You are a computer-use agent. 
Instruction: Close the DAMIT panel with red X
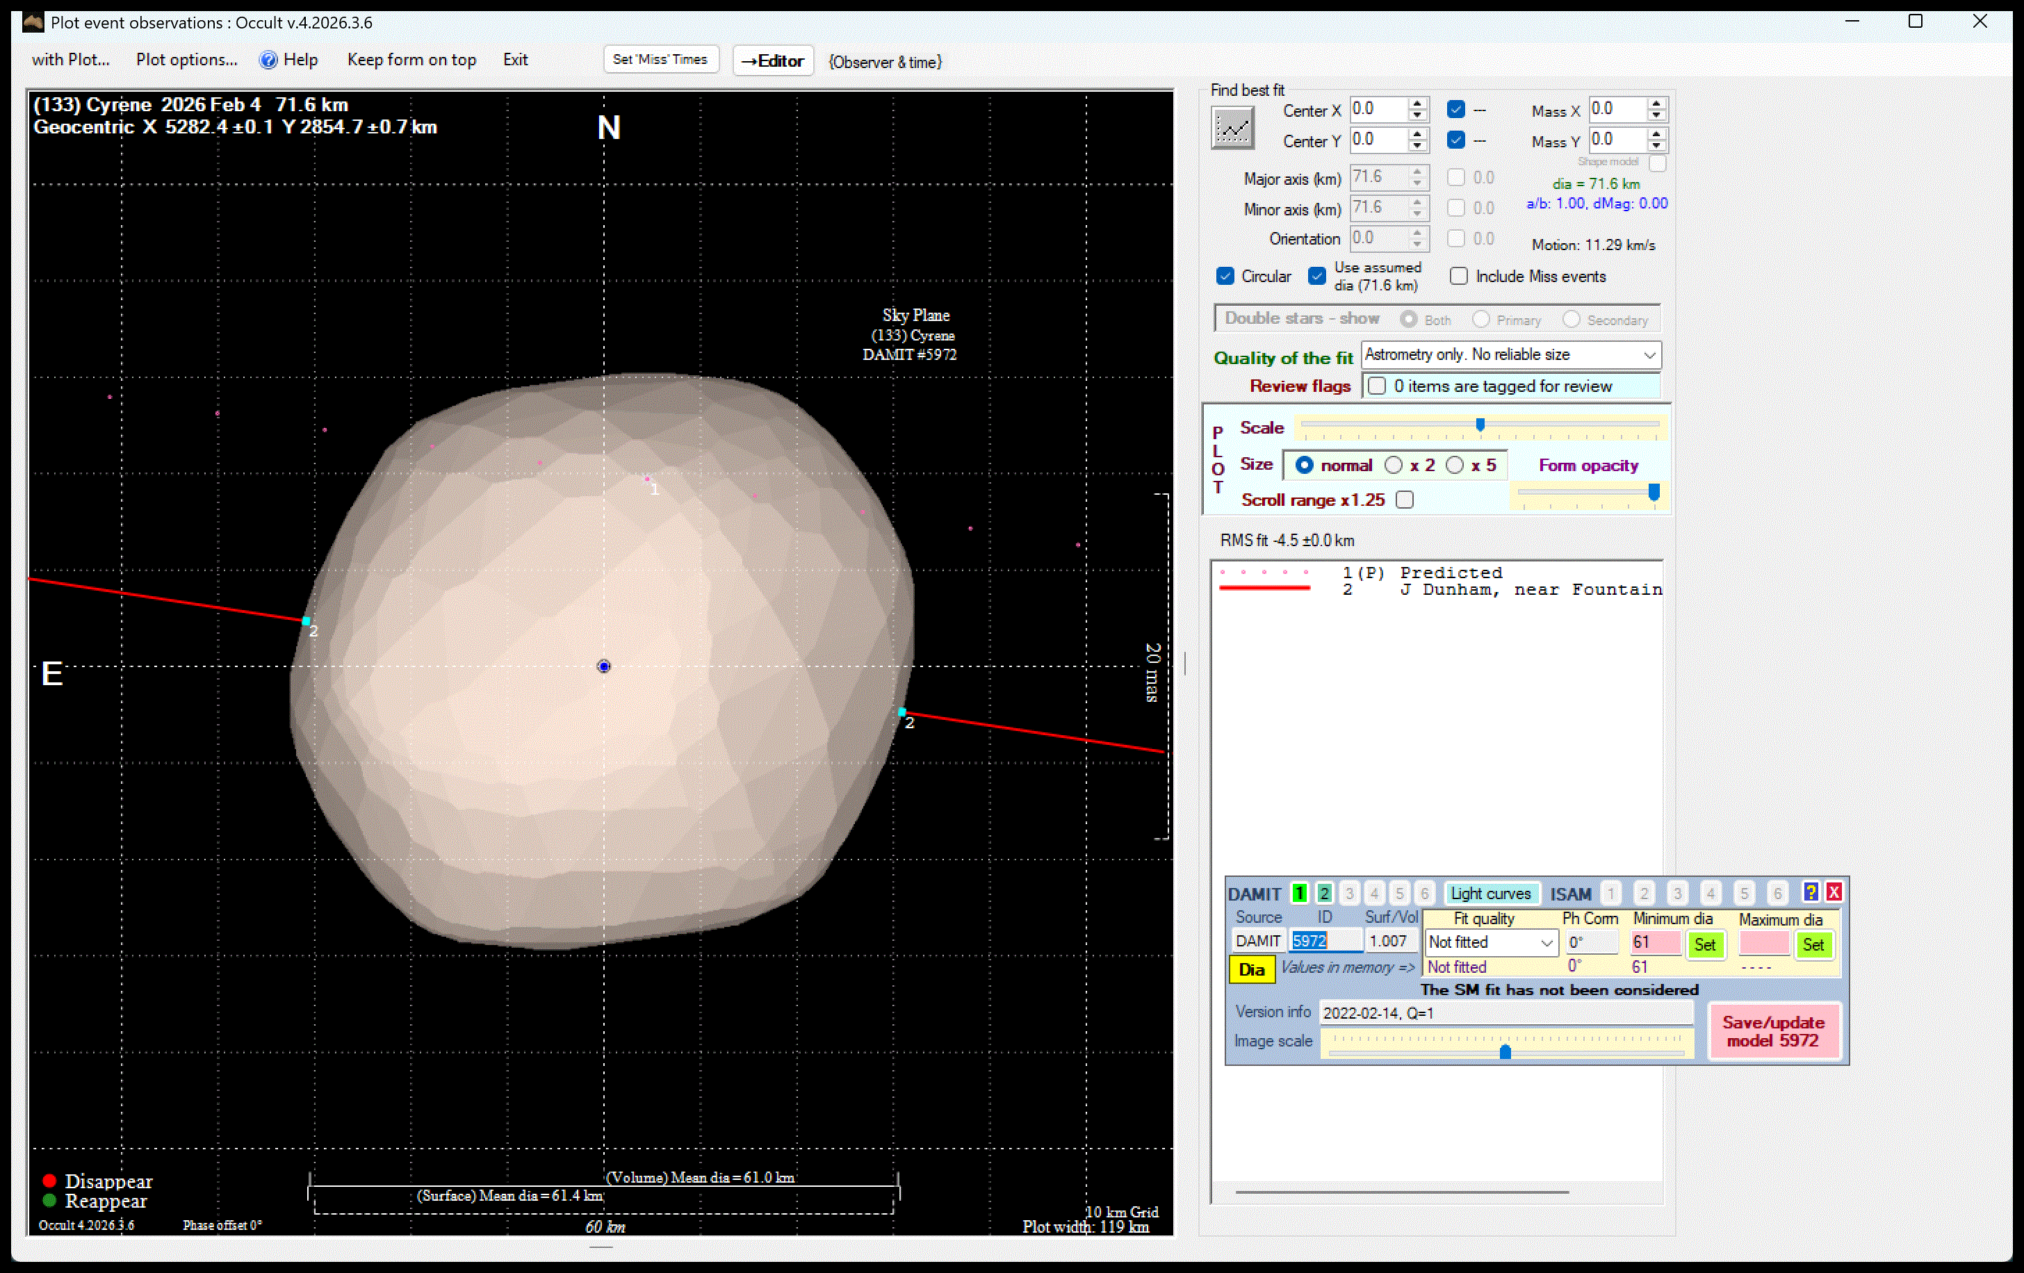pos(1834,892)
